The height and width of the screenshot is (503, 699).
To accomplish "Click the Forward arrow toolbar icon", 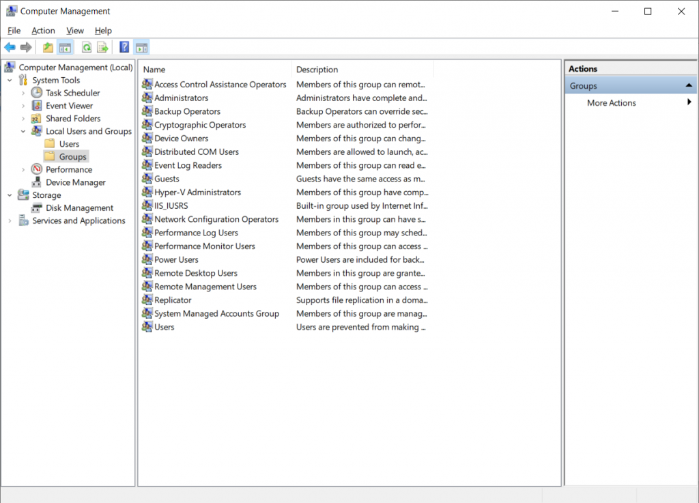I will pyautogui.click(x=27, y=47).
